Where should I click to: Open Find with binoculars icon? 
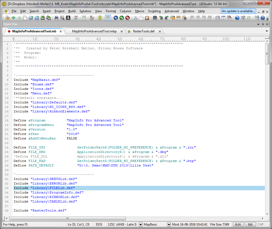coord(155,18)
